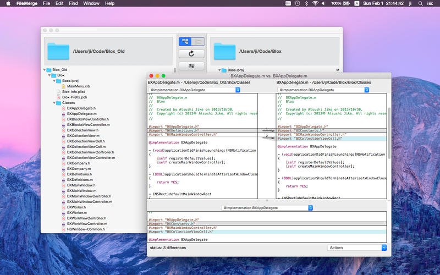Open the Apple menu
The height and width of the screenshot is (275, 440).
click(x=8, y=3)
